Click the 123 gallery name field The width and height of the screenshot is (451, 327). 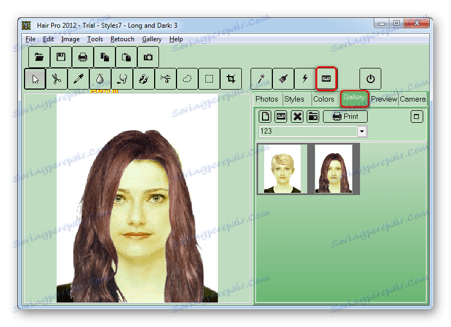coord(308,131)
